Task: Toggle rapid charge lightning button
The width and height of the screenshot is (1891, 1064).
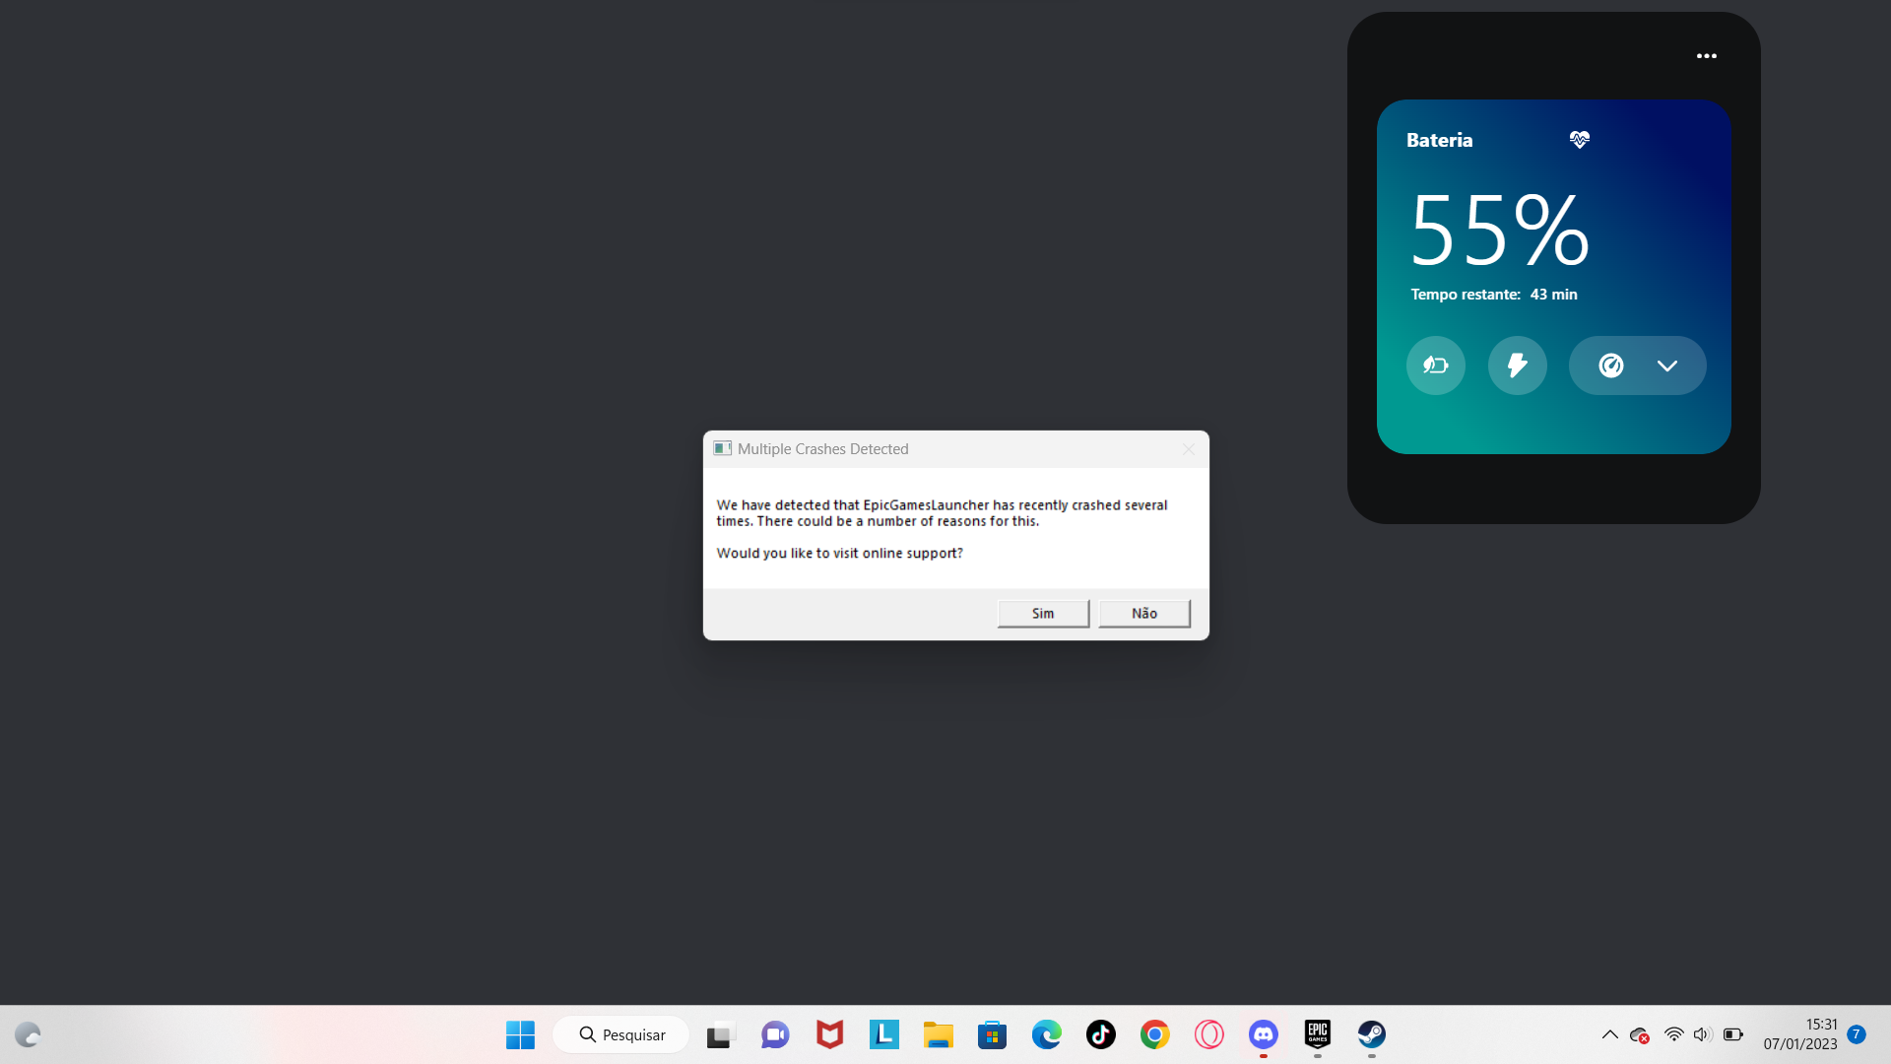Action: (x=1518, y=366)
